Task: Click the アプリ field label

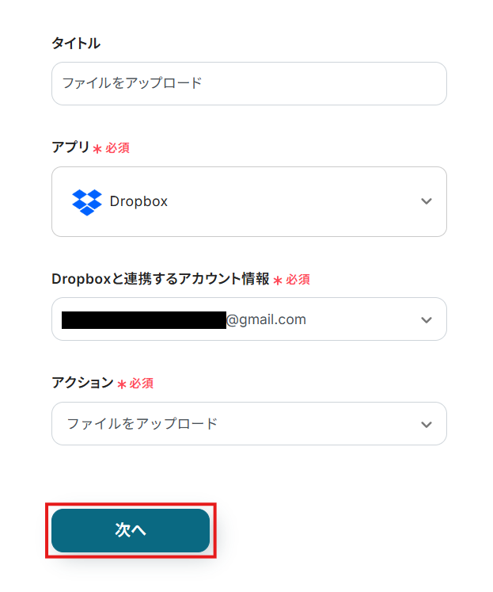Action: click(70, 147)
